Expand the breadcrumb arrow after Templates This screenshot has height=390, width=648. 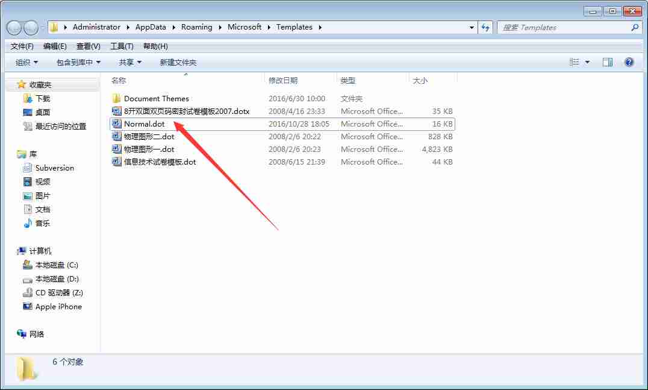[x=320, y=27]
